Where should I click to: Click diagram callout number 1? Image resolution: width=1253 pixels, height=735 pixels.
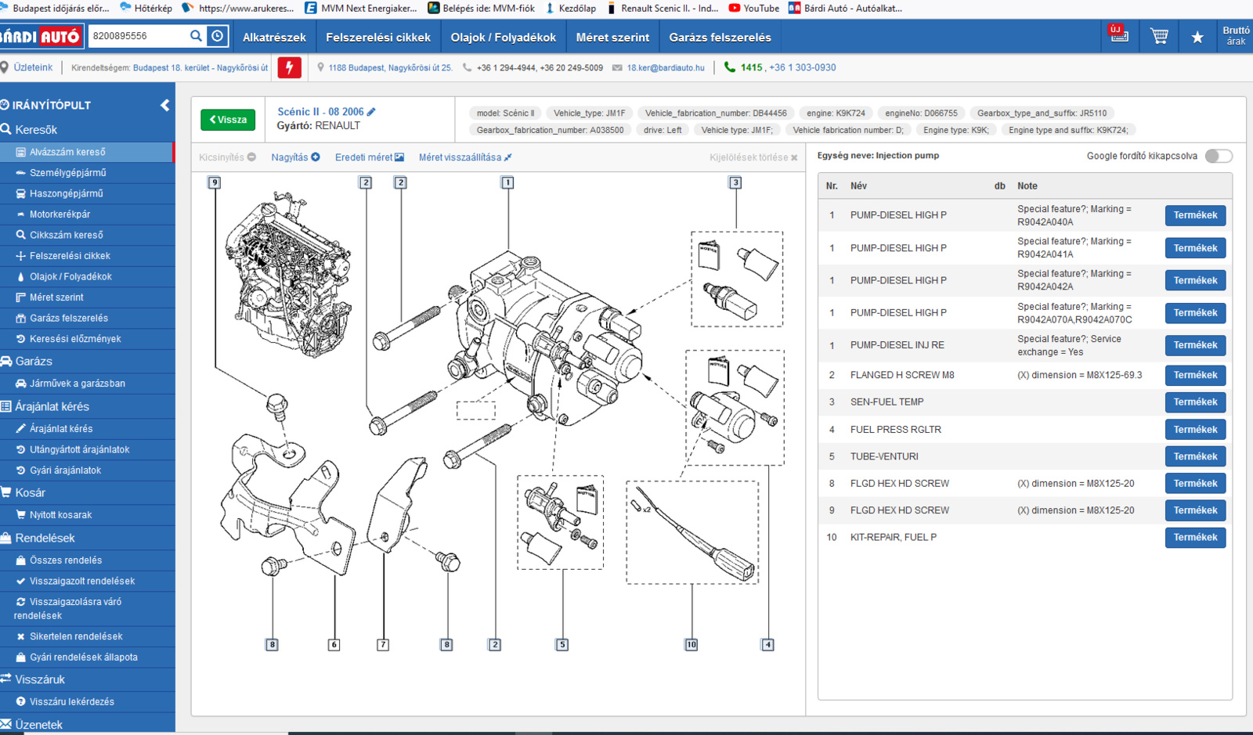click(507, 182)
